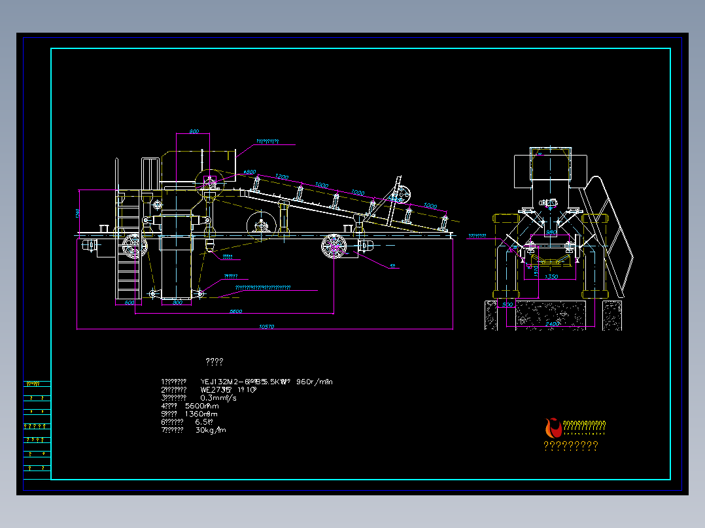Click the 0.3 speed specification line

[199, 398]
